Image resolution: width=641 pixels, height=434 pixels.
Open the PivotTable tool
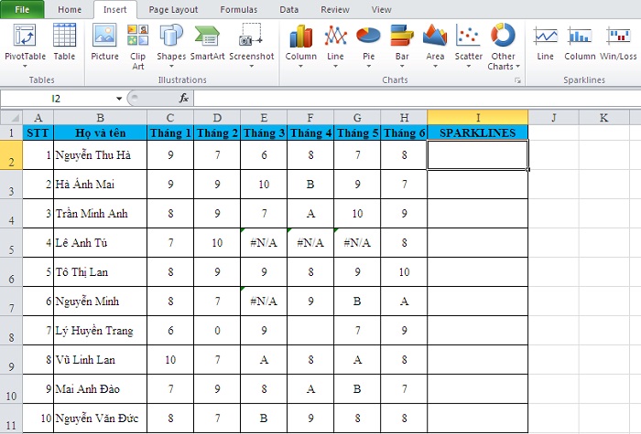[25, 41]
